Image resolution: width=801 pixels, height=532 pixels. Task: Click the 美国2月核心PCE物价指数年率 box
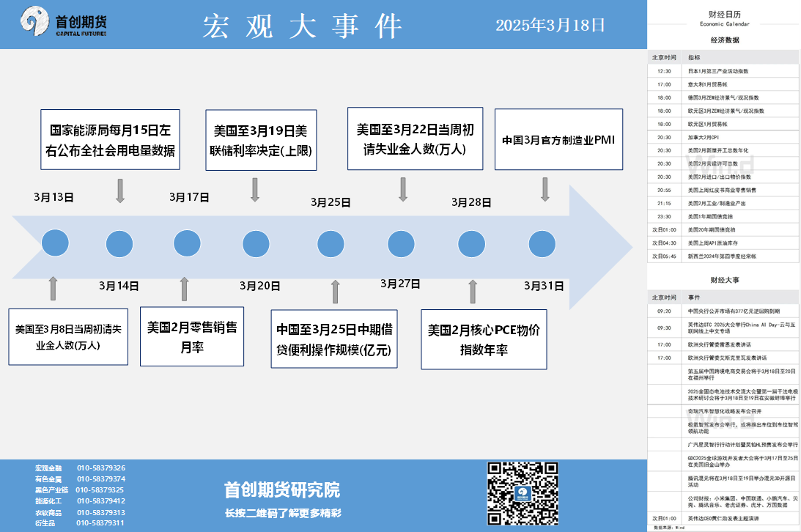tap(484, 339)
